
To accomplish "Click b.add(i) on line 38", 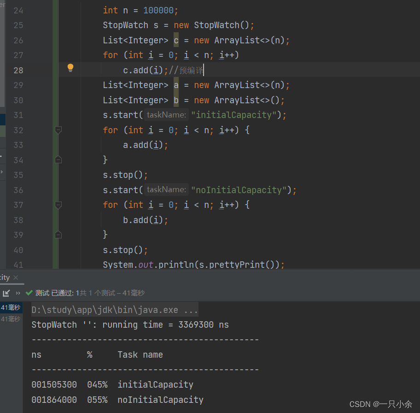I will tap(143, 220).
